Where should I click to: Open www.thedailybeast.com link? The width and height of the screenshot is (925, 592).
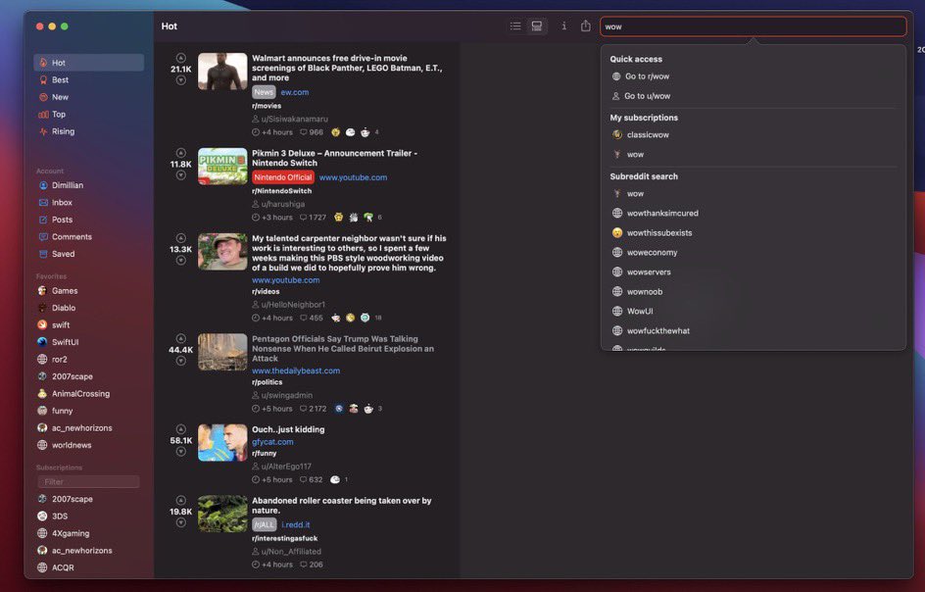click(x=296, y=370)
